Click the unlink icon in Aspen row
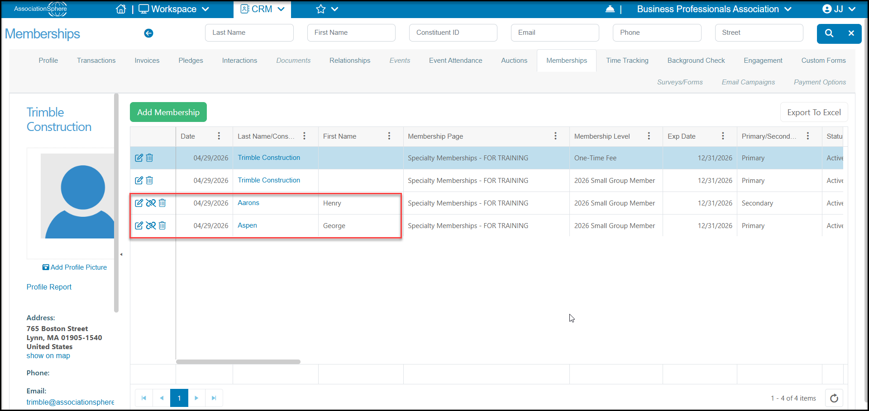This screenshot has width=869, height=411. (x=151, y=225)
